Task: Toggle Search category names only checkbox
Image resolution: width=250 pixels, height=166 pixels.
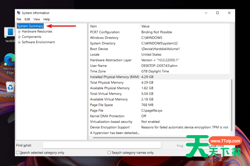Action: click(109, 152)
